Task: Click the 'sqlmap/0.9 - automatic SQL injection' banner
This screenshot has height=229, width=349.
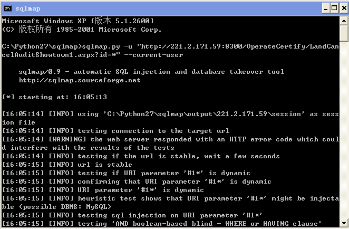Action: (x=151, y=72)
